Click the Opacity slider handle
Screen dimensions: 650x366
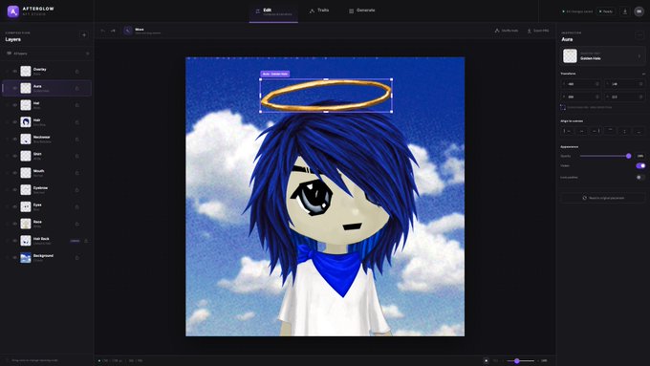click(x=628, y=156)
